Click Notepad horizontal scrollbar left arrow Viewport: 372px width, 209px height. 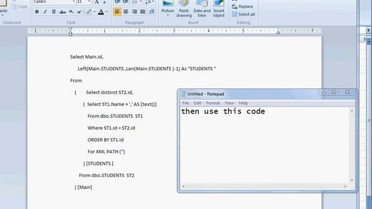click(x=184, y=186)
